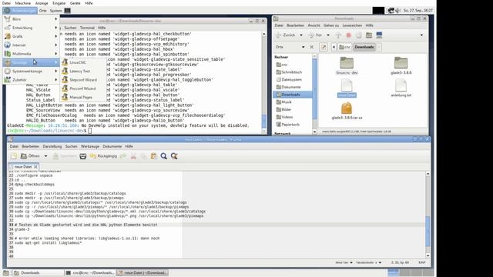Screen dimensions: 493x277
Task: Open Lesezeichen menu in file manager
Action: [x=352, y=25]
